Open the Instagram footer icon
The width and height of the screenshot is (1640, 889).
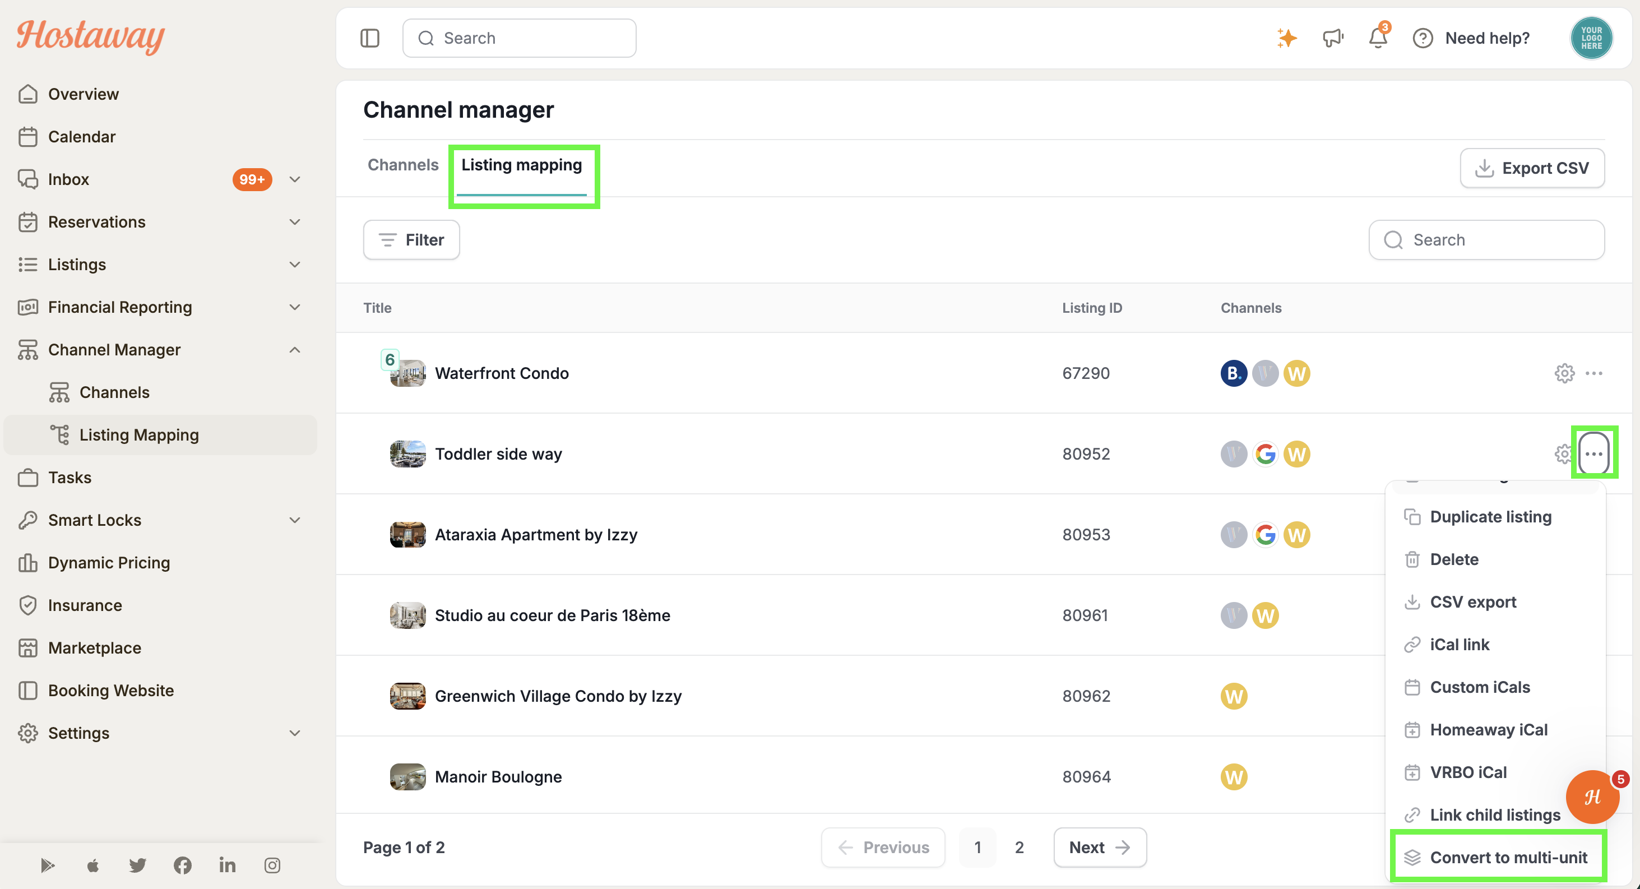click(x=272, y=865)
